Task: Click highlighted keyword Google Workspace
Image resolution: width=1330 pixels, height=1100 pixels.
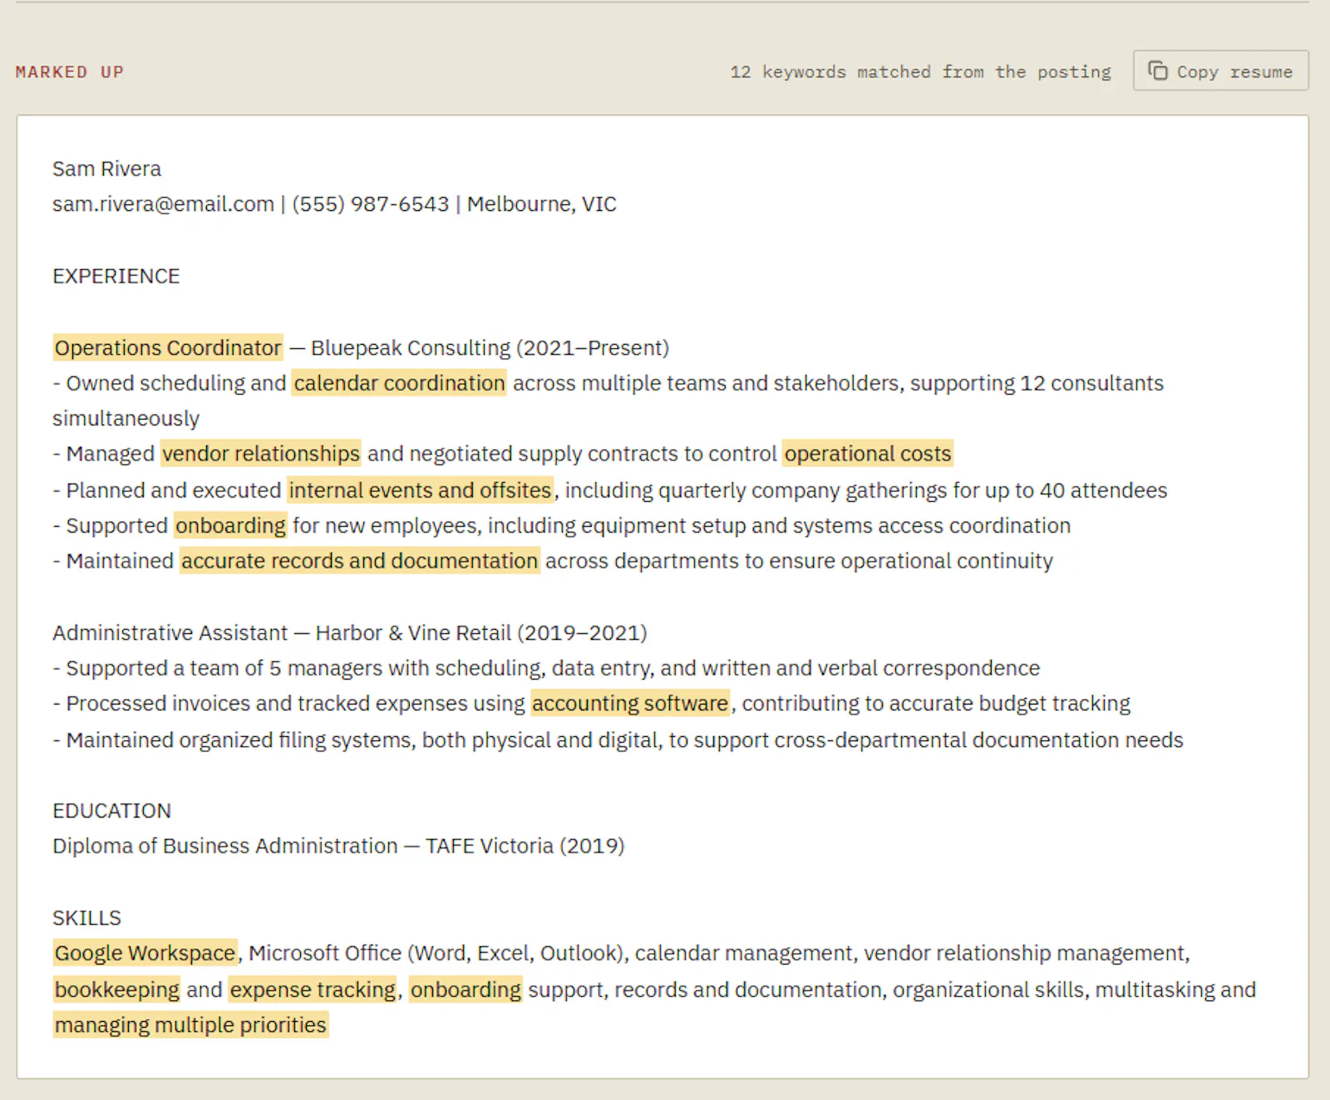Action: (145, 953)
